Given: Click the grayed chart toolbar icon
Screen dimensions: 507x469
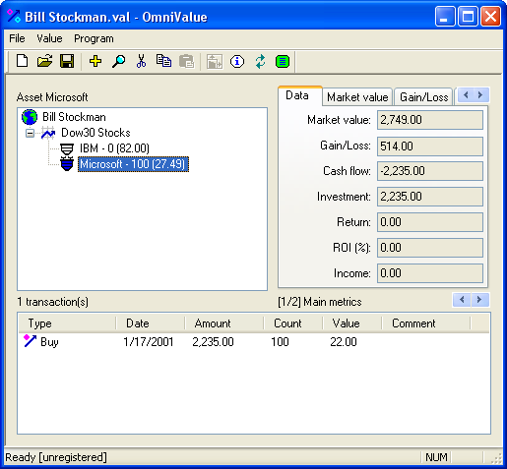Looking at the screenshot, I should 215,61.
